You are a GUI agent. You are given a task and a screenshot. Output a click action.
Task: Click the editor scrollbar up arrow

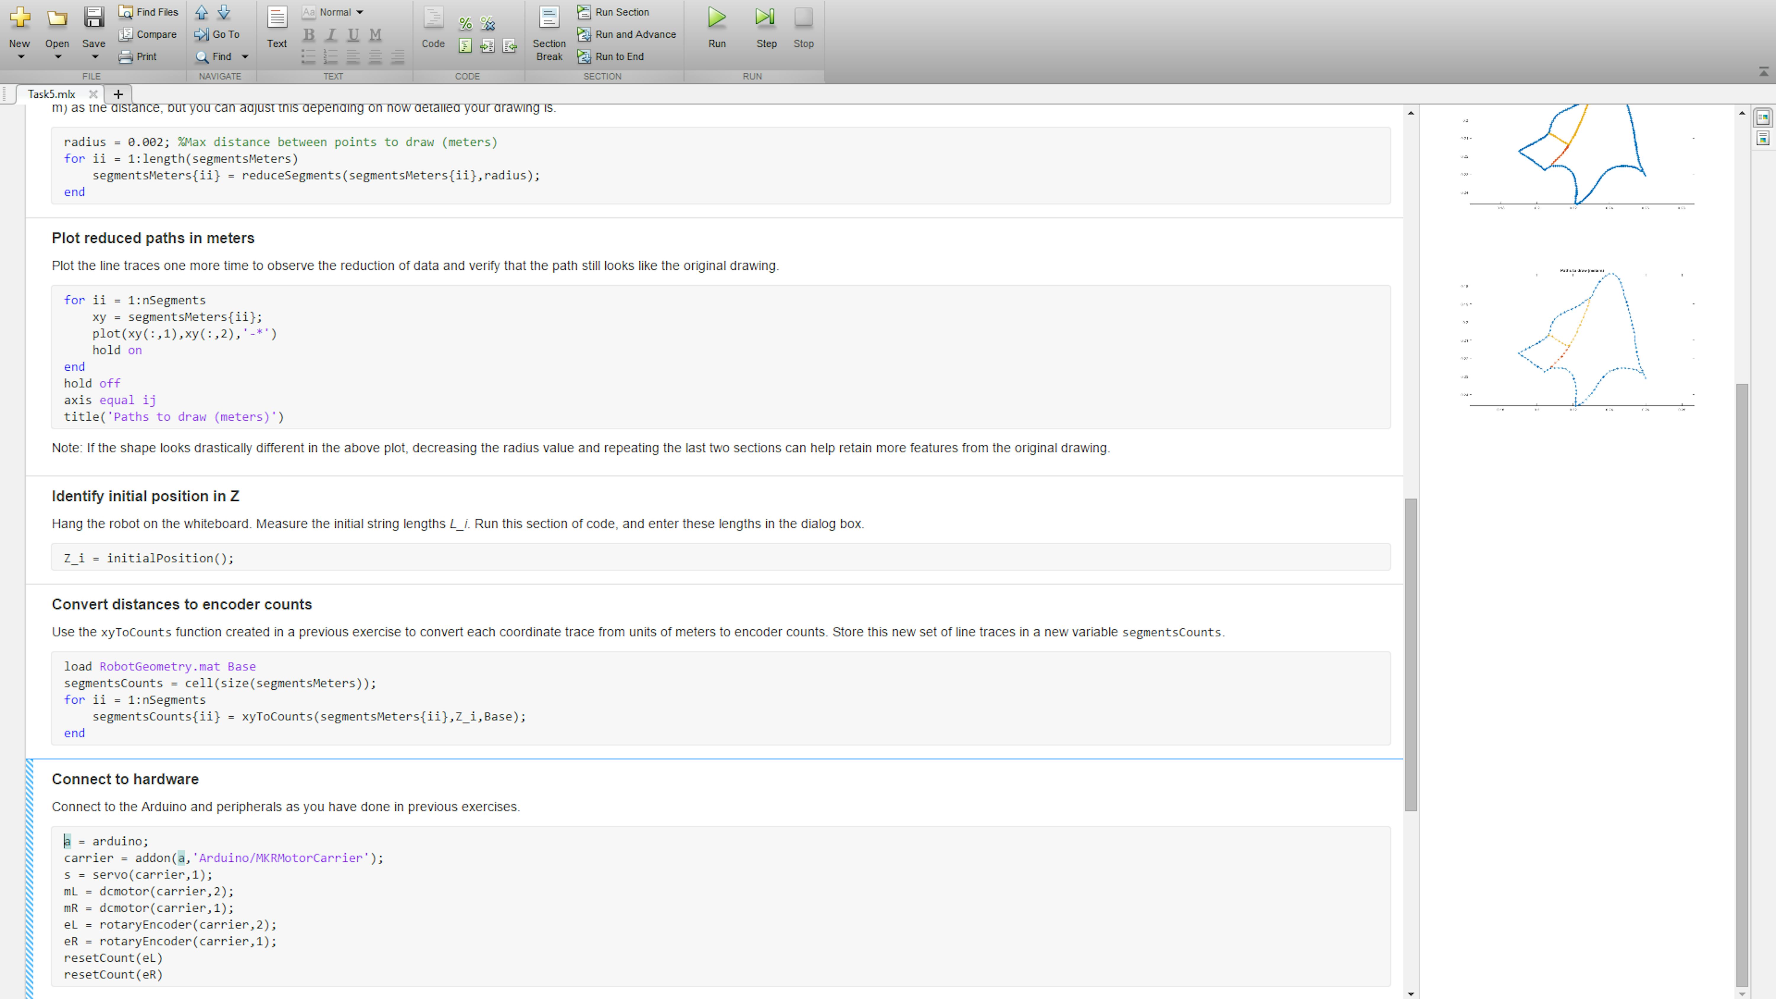click(1411, 112)
